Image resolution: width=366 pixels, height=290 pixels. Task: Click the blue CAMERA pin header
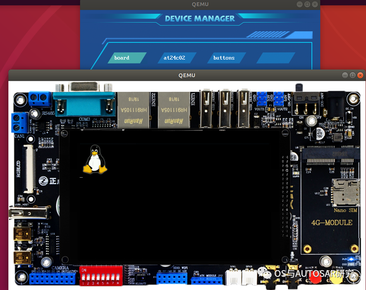point(53,279)
